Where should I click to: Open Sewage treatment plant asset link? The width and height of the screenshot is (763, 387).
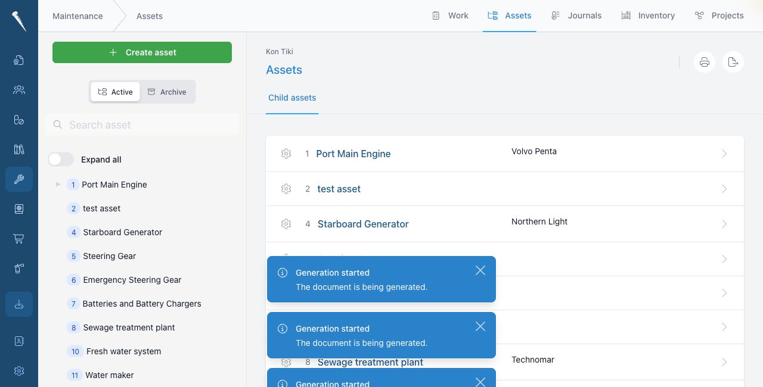[x=370, y=362]
